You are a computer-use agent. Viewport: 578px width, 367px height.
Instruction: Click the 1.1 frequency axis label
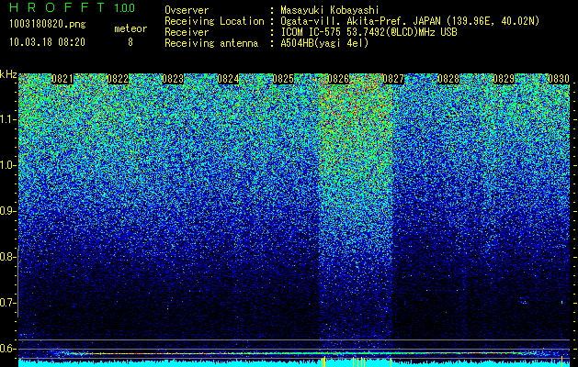tap(7, 119)
